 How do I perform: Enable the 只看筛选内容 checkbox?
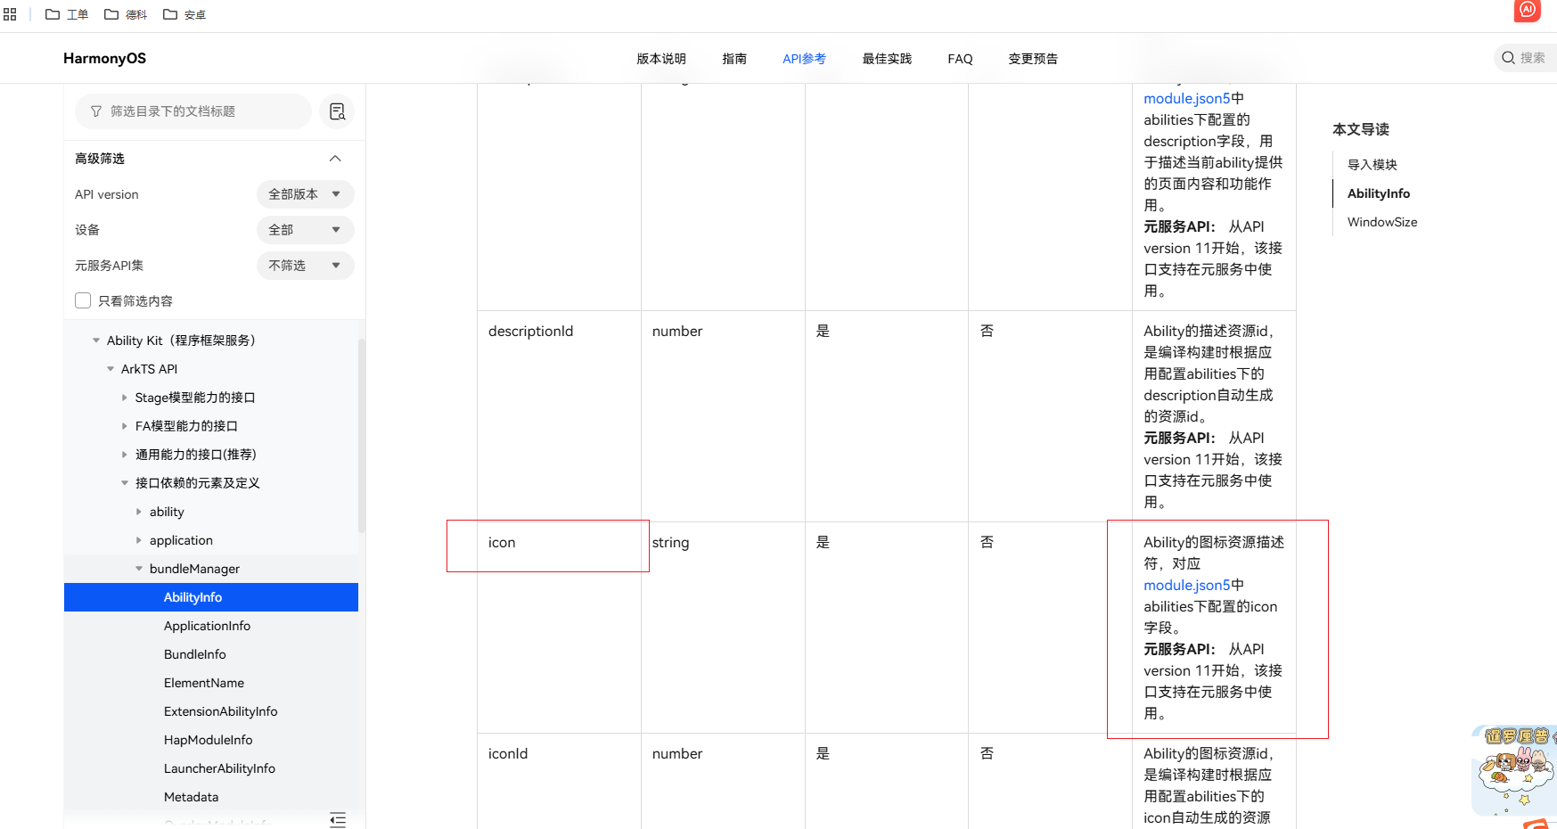click(x=83, y=300)
